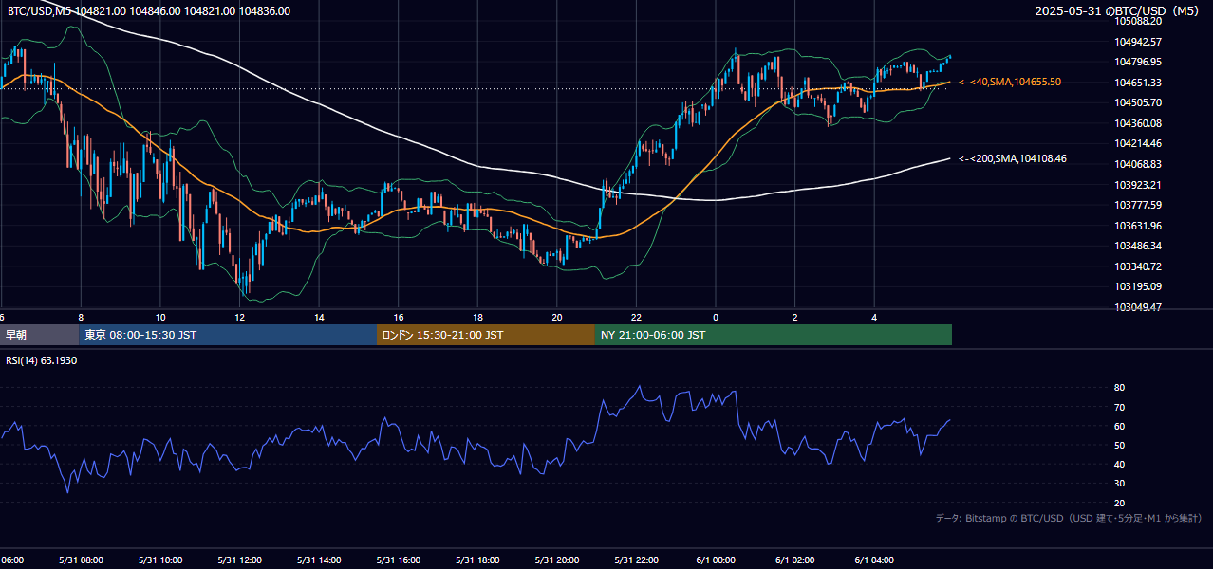
Task: Click the 東京 08:00-15:30 JST session bar
Action: 228,335
